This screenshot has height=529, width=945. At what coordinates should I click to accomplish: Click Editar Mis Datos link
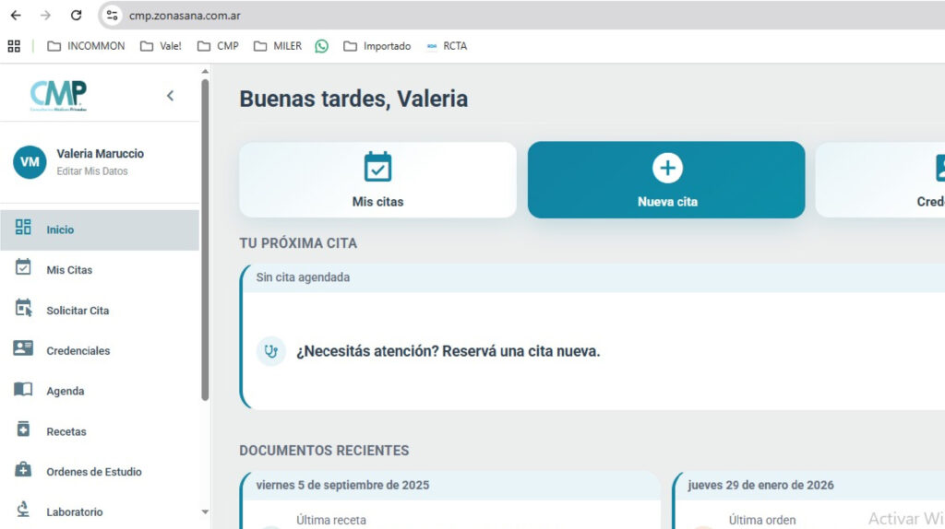pyautogui.click(x=91, y=171)
